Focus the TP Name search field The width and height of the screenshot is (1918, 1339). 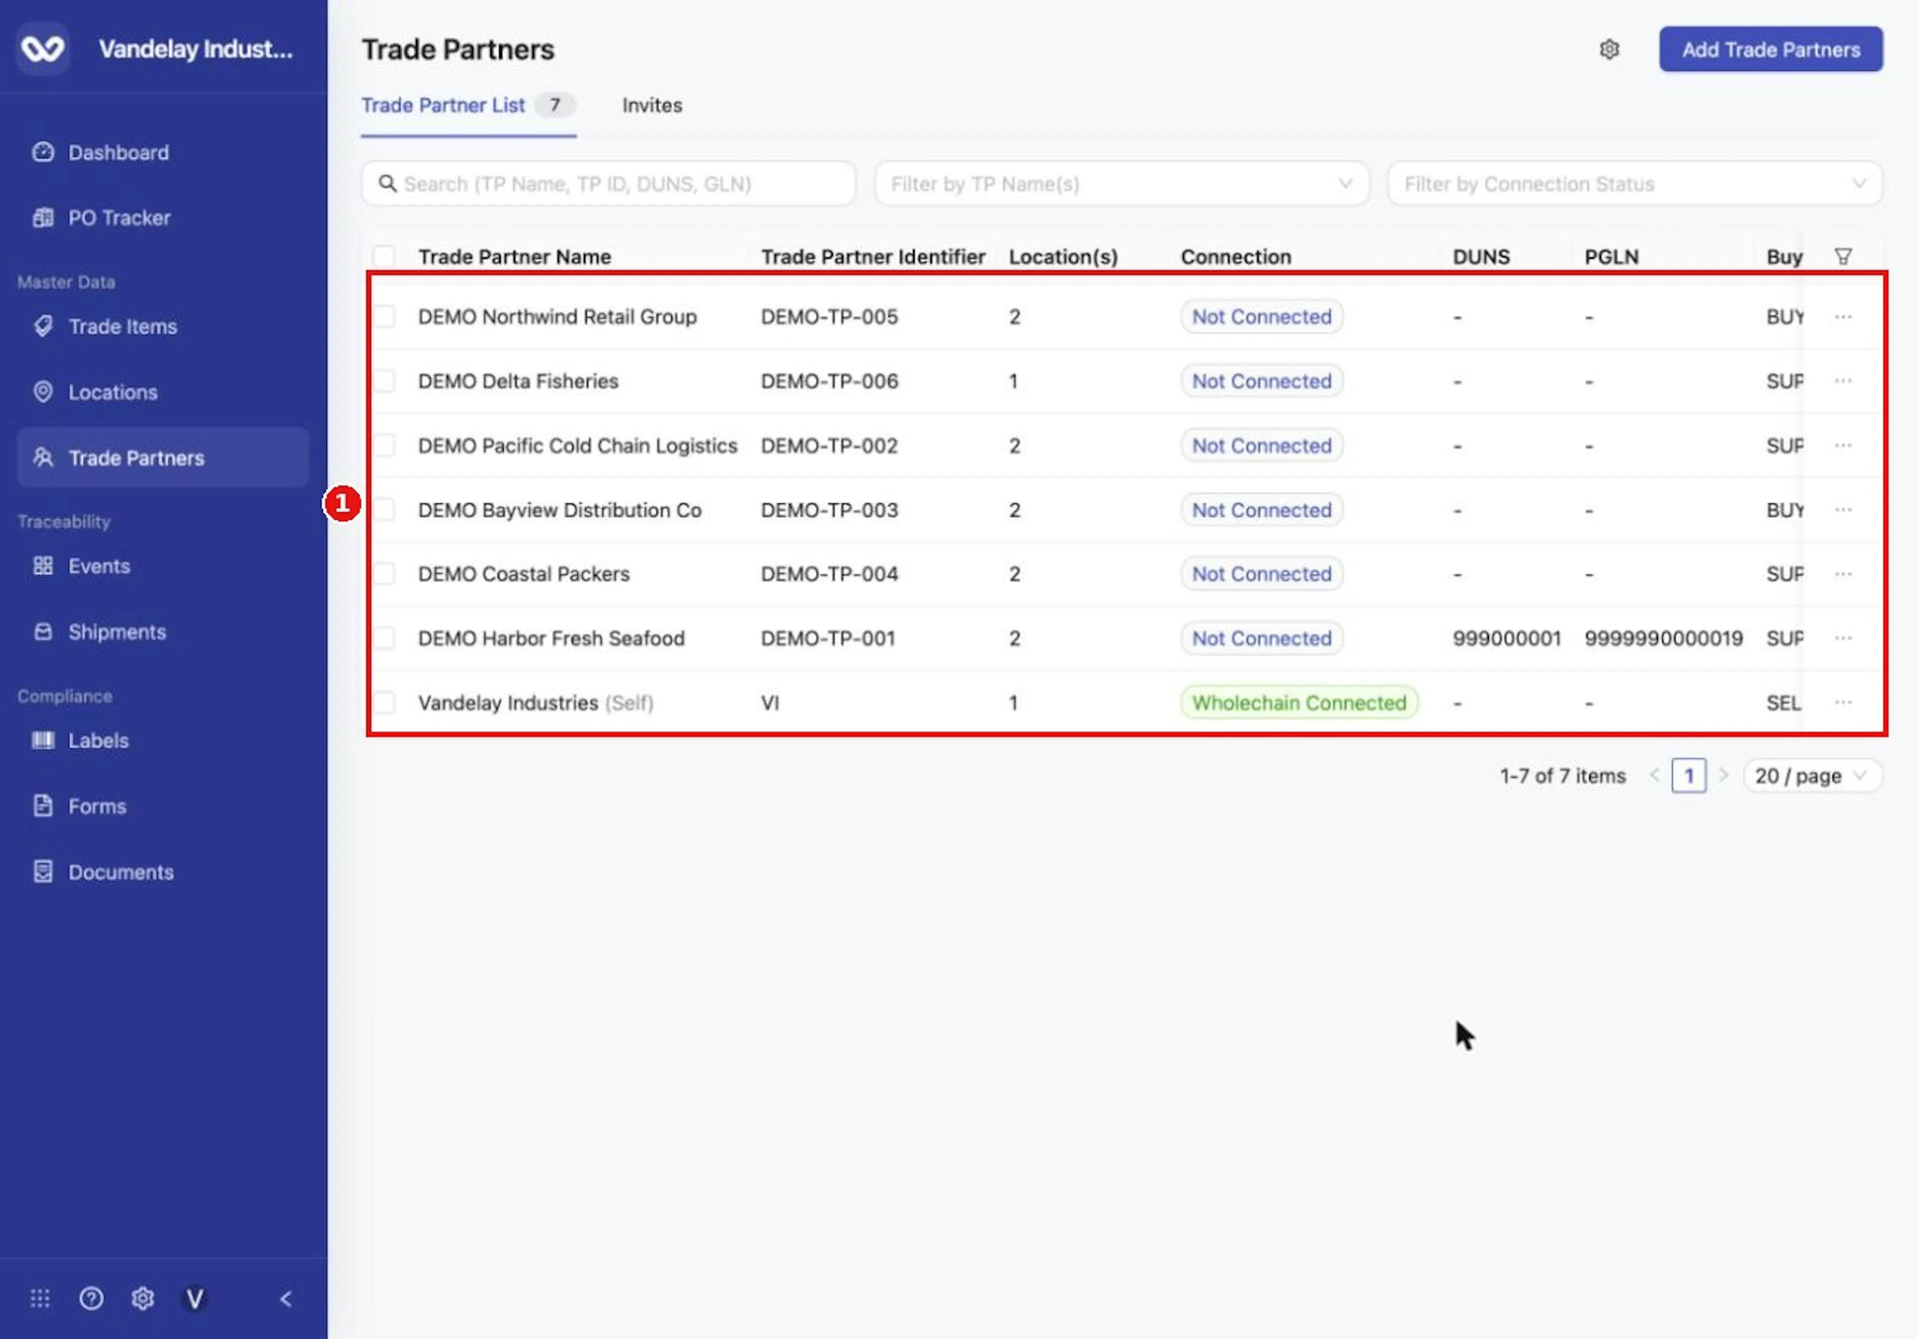(608, 183)
